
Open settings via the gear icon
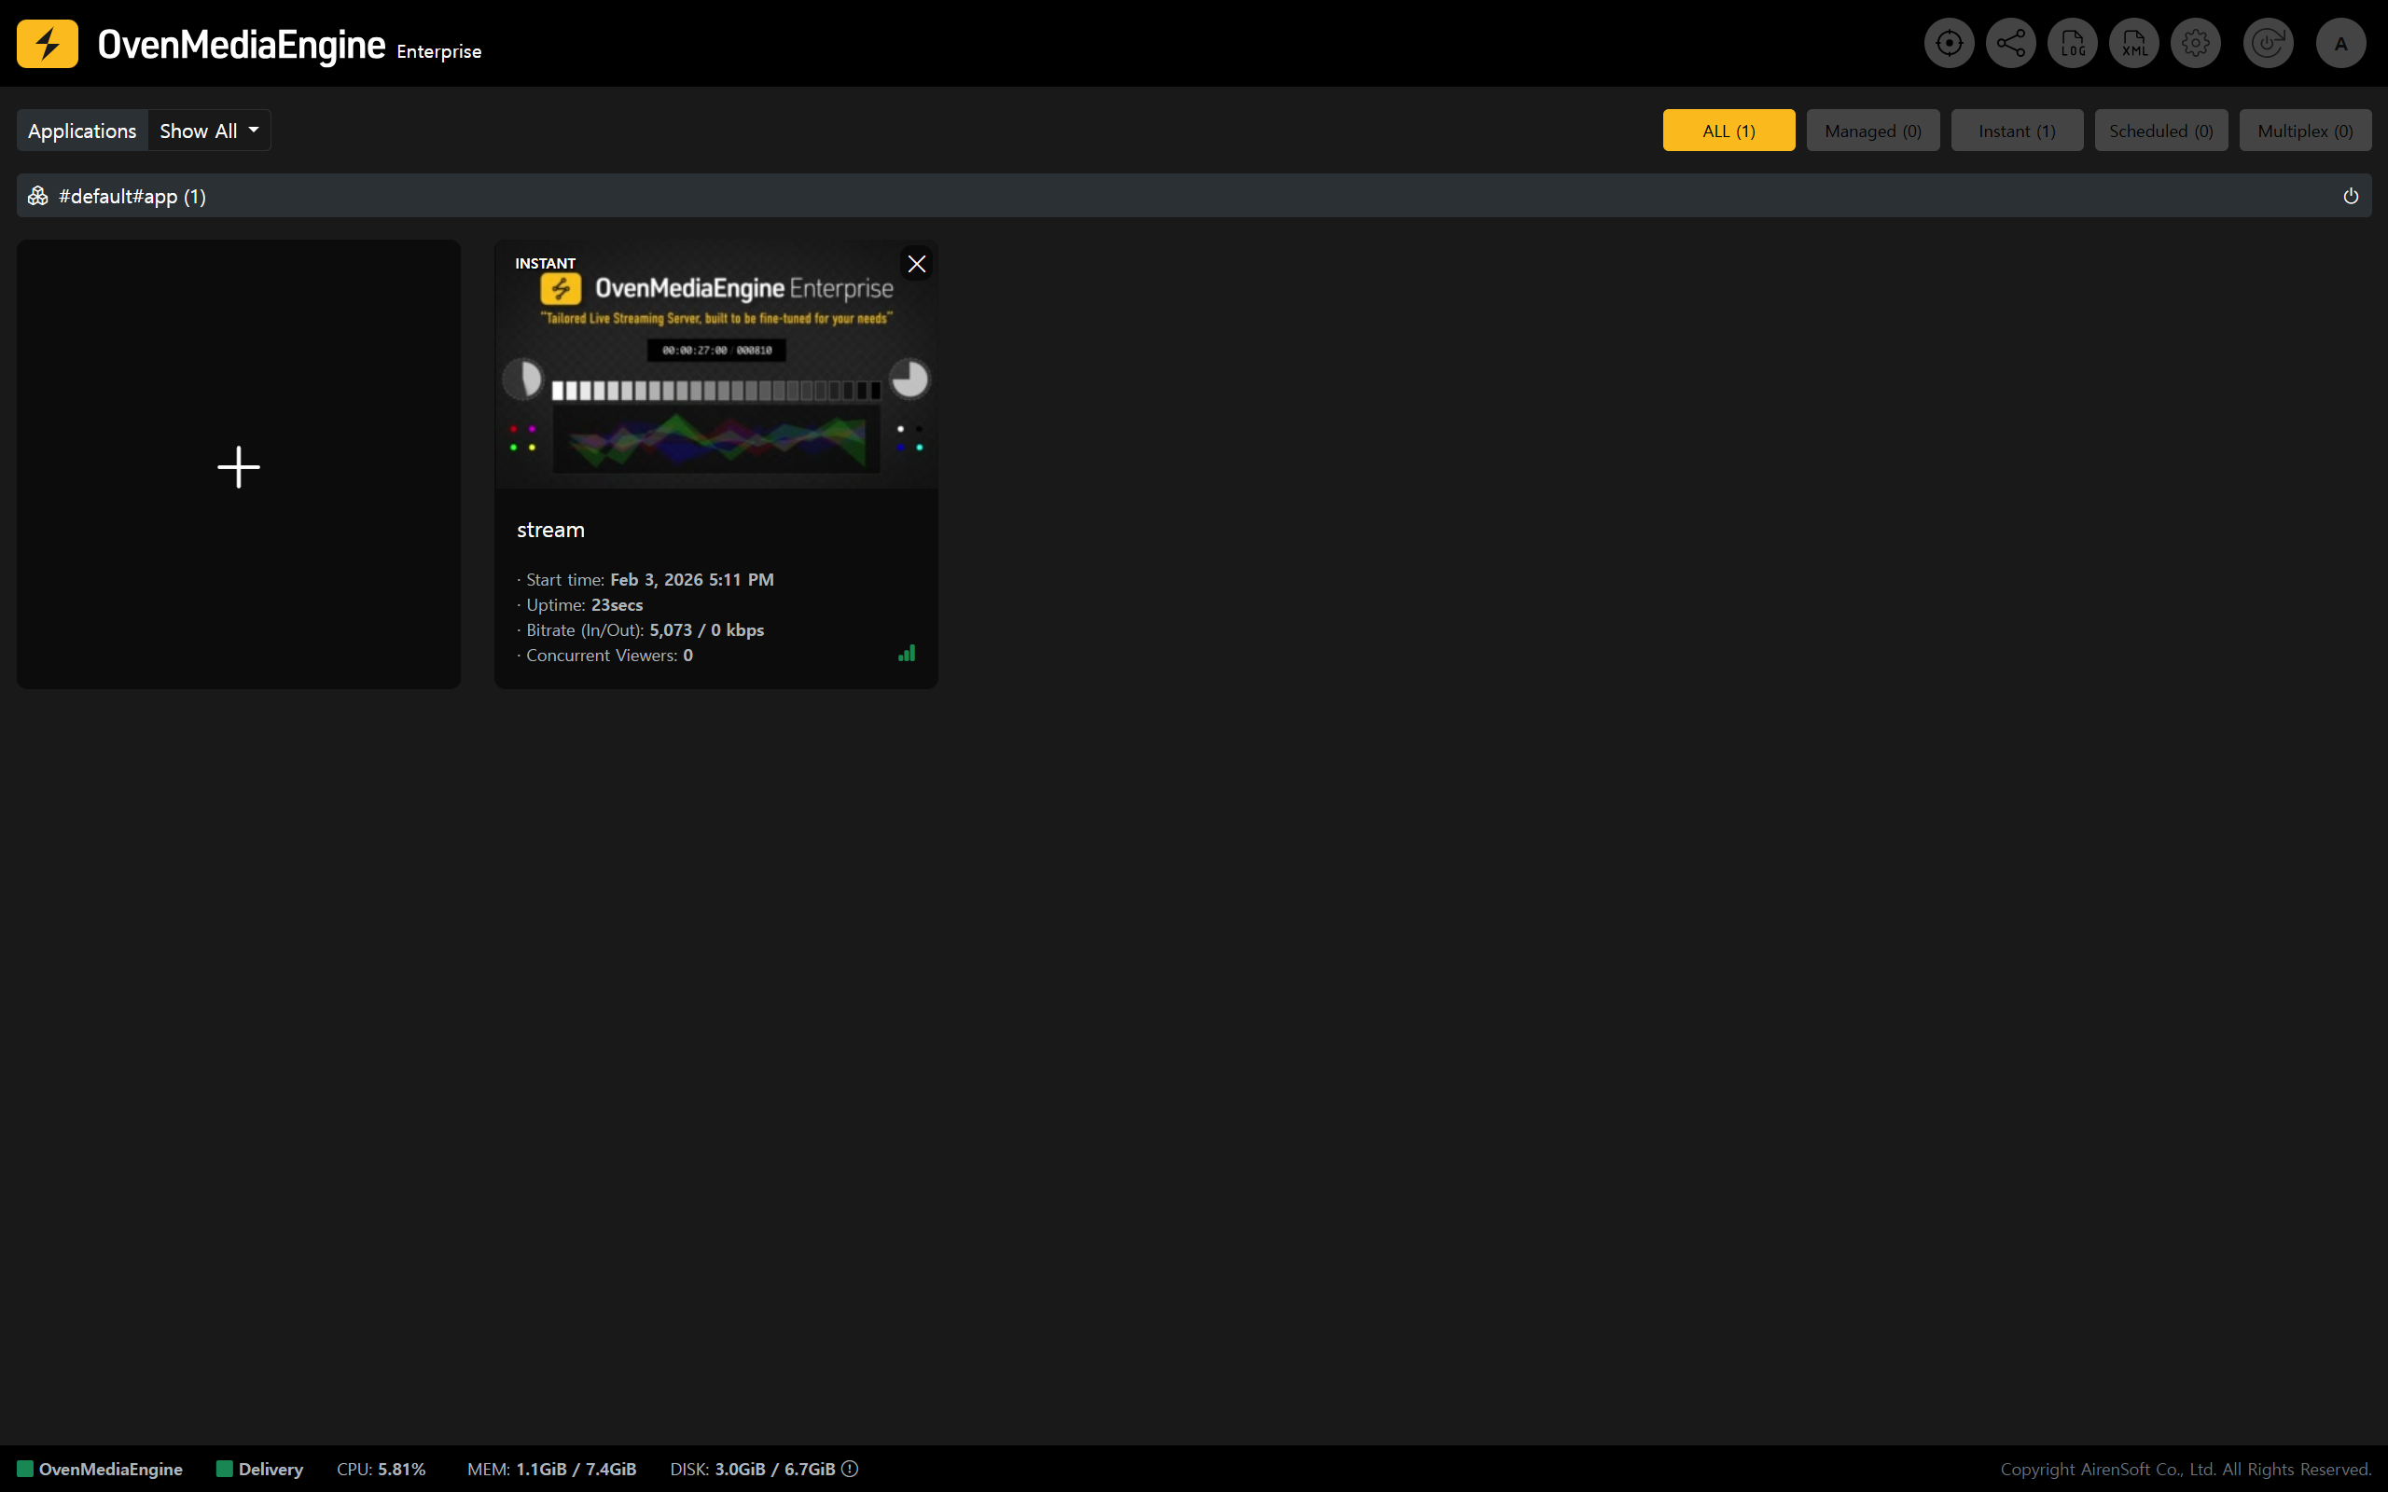click(2196, 44)
